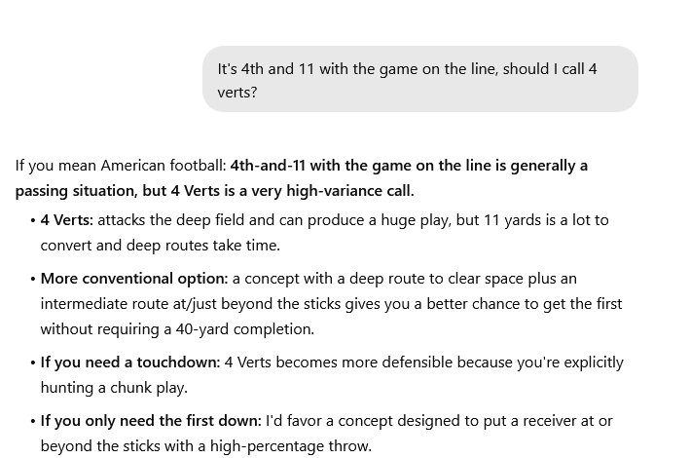The width and height of the screenshot is (690, 458).
Task: Click the word "verts?" in the user message
Action: coord(237,93)
